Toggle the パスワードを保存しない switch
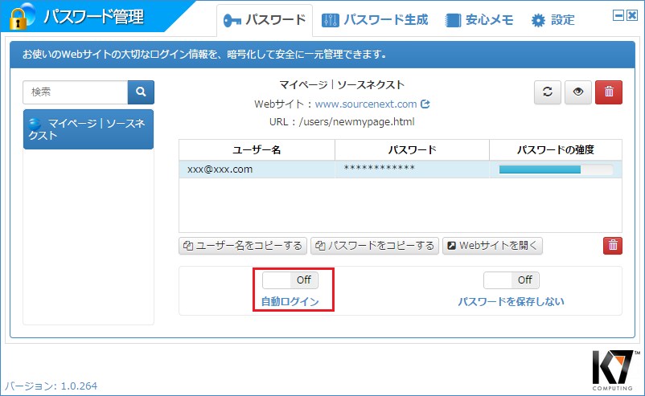645x396 pixels. coord(511,280)
